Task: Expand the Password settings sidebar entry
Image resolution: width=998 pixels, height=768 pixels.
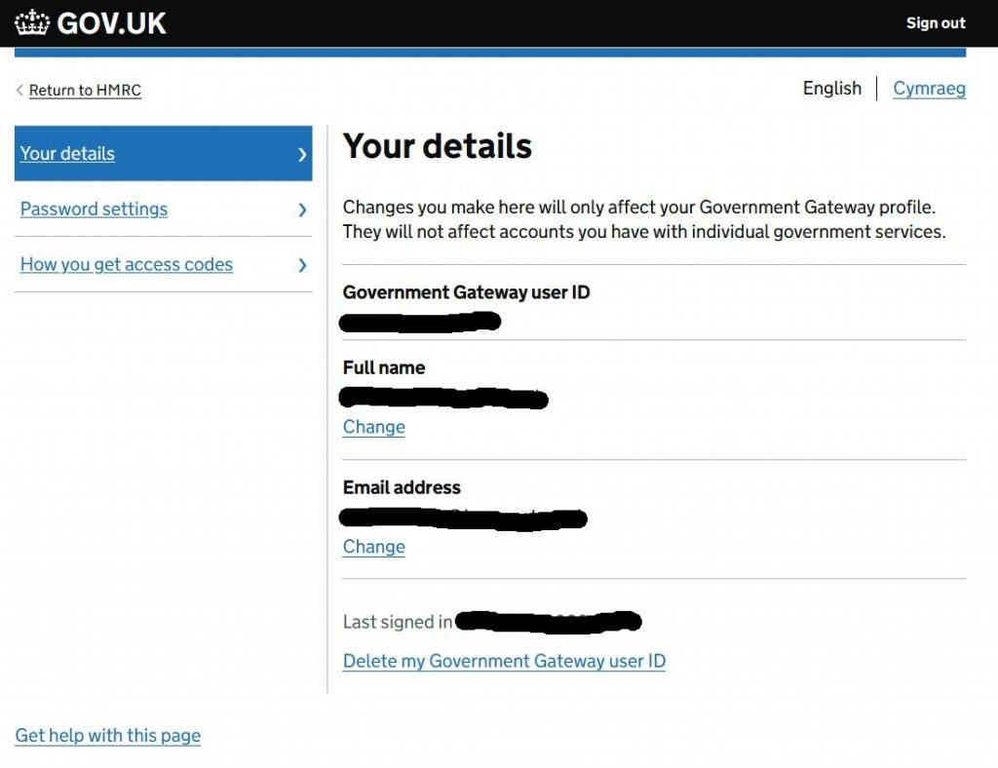Action: pyautogui.click(x=94, y=210)
